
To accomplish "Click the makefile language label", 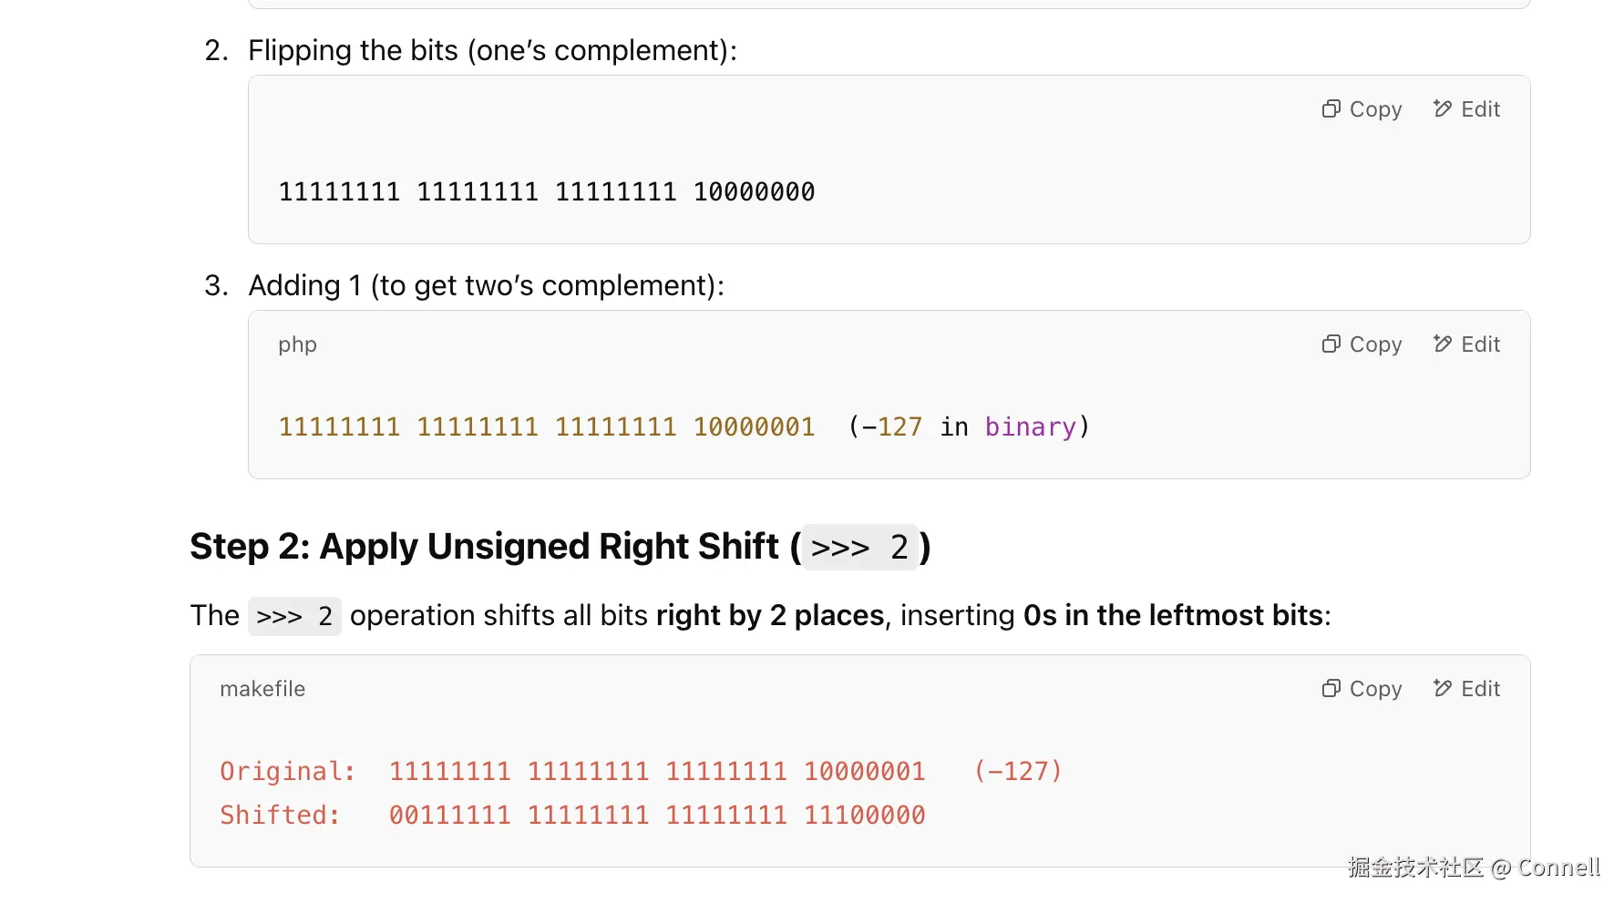I will 262,689.
